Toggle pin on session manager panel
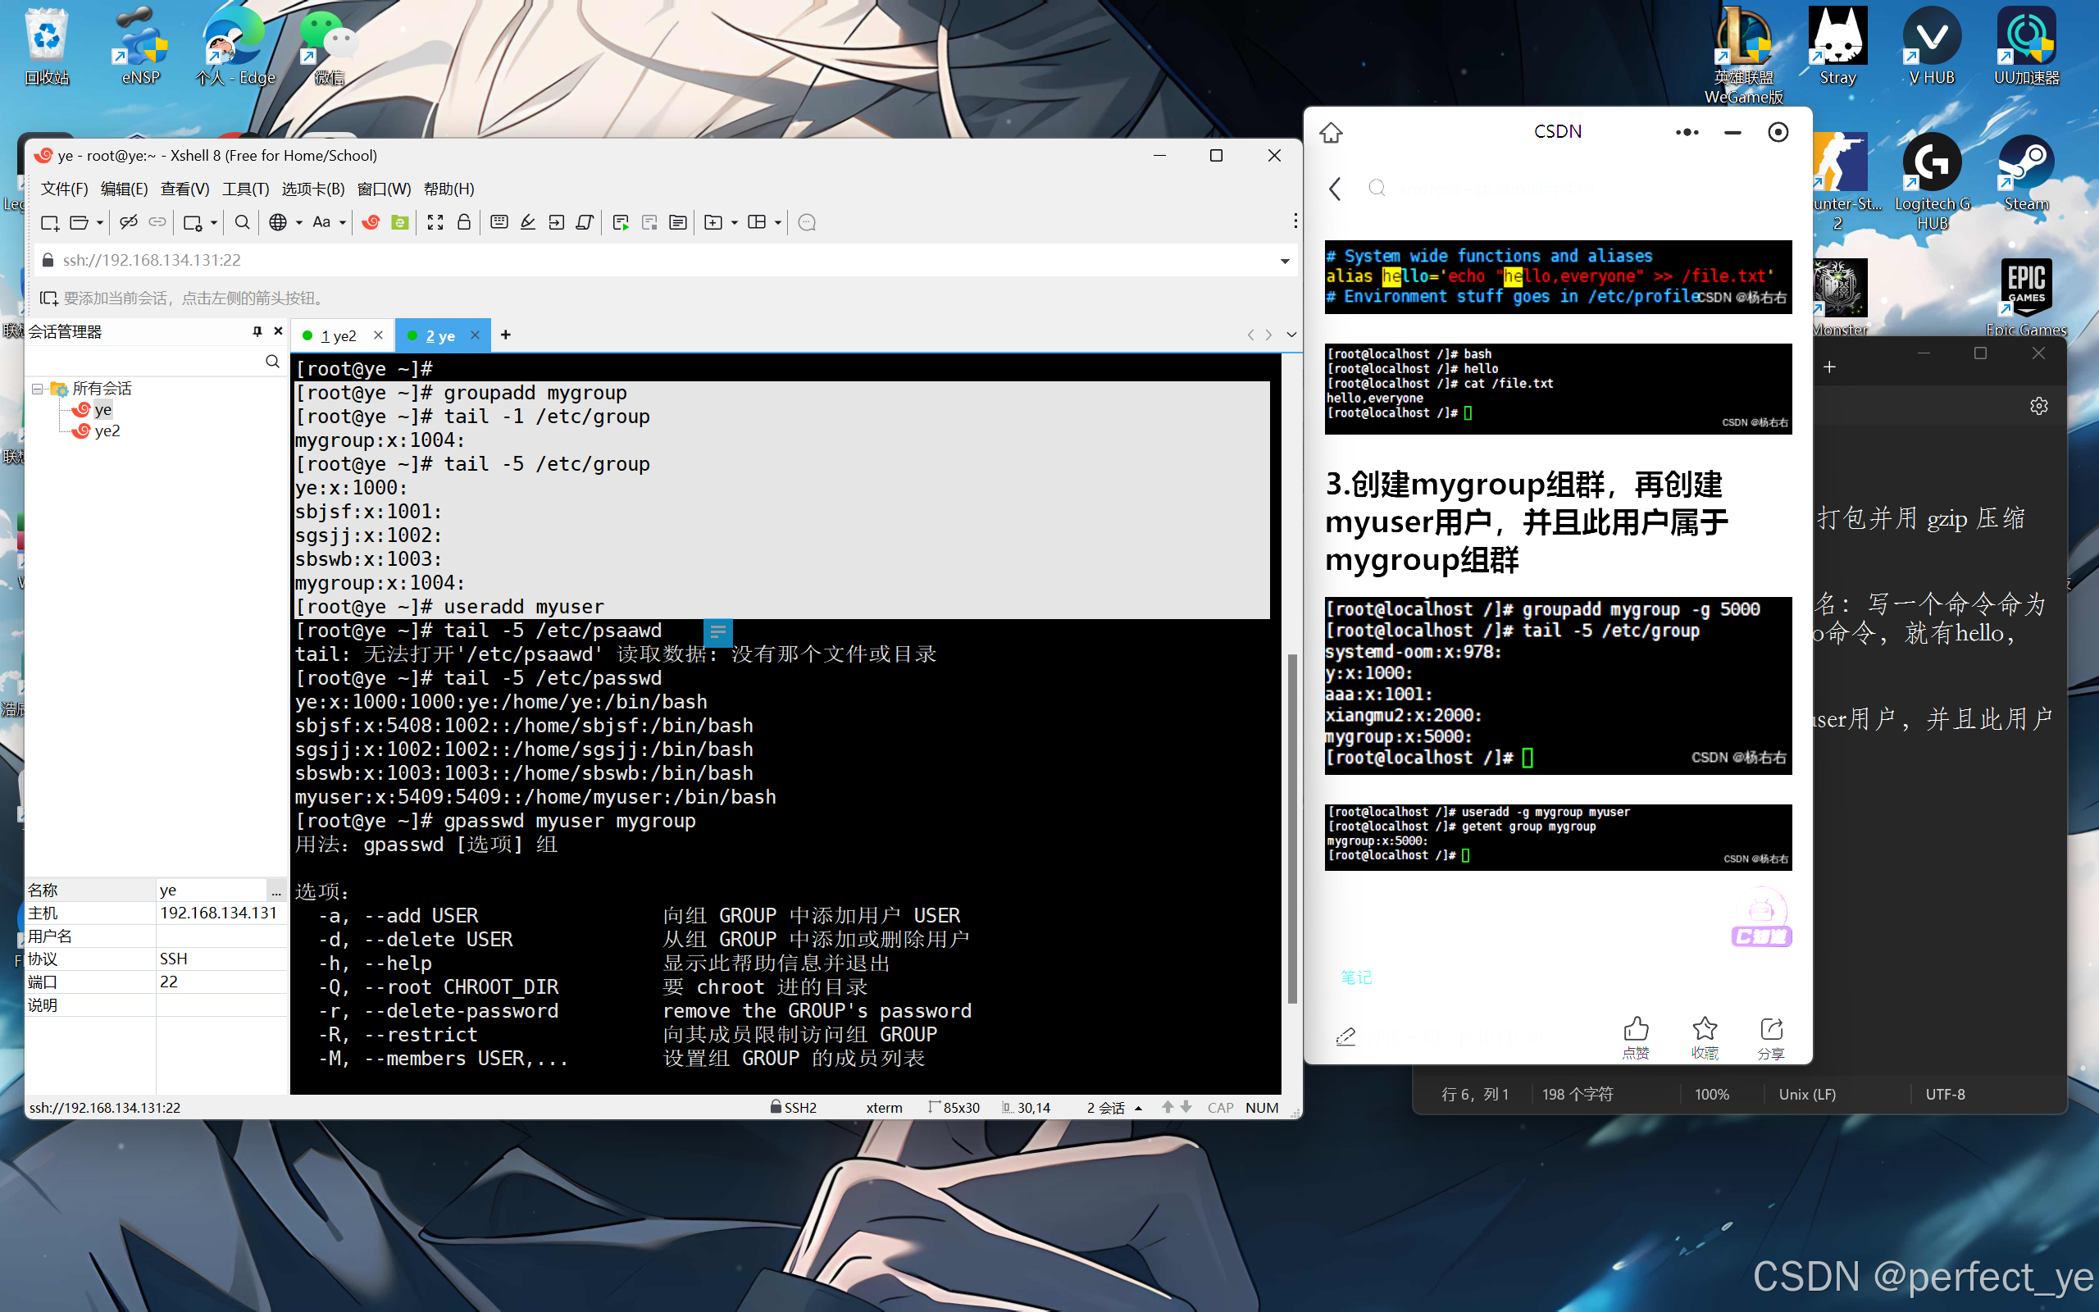 (257, 331)
